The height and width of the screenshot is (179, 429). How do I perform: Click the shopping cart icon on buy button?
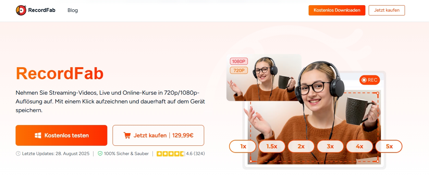click(127, 135)
